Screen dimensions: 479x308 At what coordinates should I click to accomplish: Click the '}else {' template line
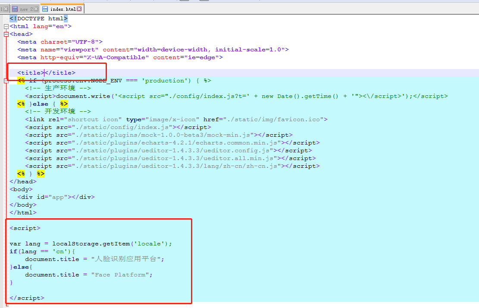42,104
